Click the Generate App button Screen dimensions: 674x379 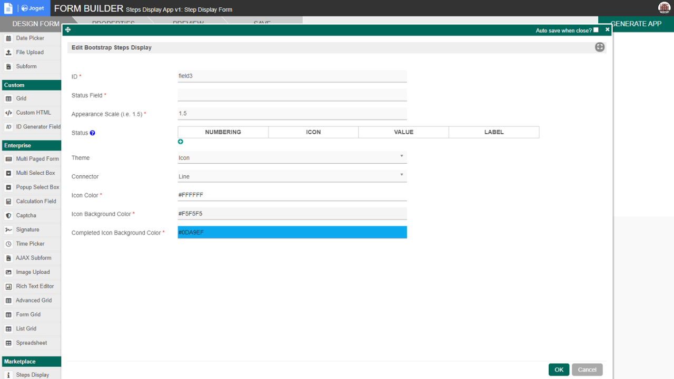pos(636,24)
